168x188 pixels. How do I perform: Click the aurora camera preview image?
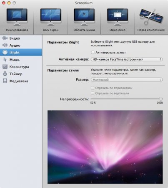[105, 147]
